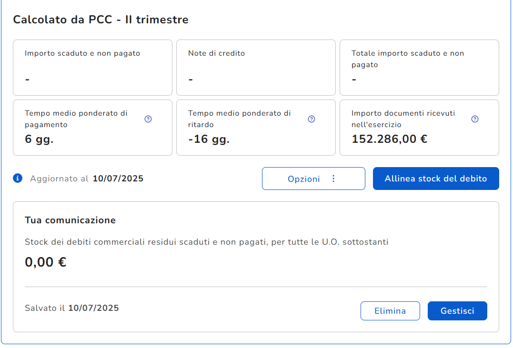
Task: Click the Note di credito card
Action: point(256,68)
